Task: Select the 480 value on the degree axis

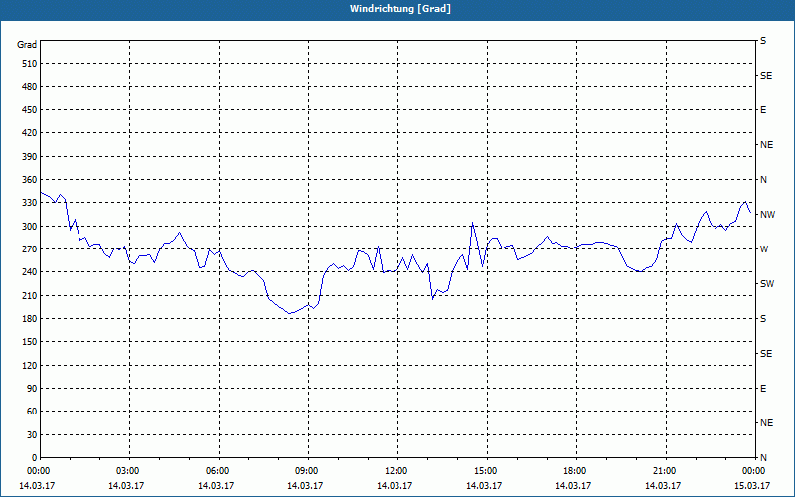Action: click(29, 87)
